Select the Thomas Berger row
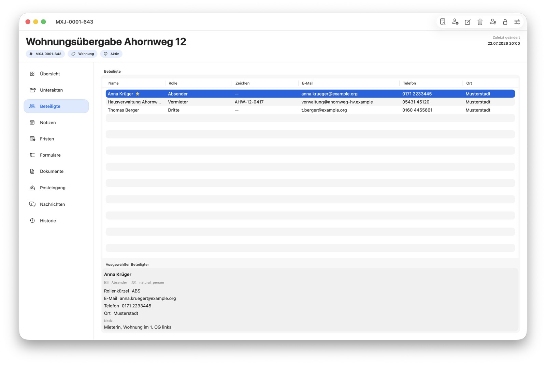The image size is (546, 365). point(310,110)
